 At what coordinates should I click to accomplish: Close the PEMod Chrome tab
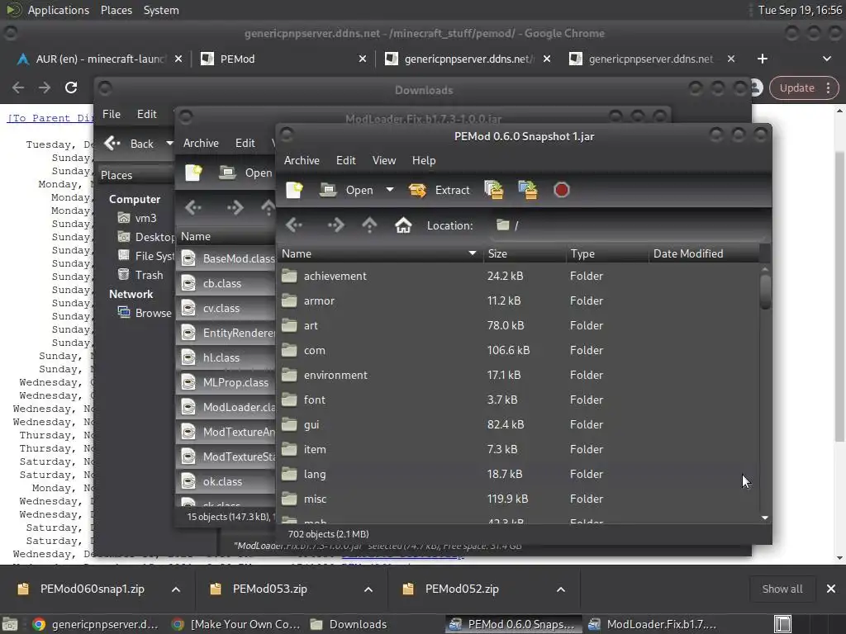point(363,59)
